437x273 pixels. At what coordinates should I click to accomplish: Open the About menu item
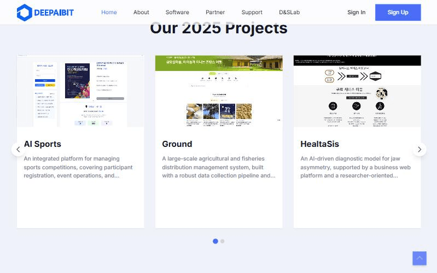141,12
